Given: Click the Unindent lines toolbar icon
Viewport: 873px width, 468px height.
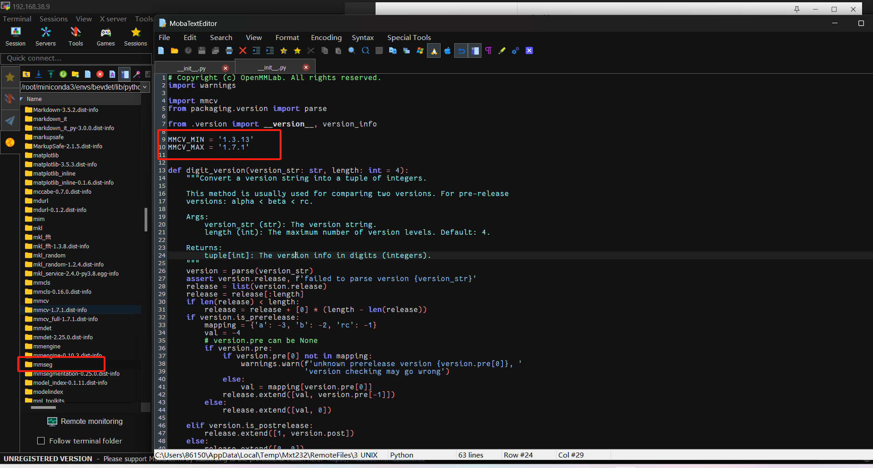Looking at the screenshot, I should (x=256, y=51).
